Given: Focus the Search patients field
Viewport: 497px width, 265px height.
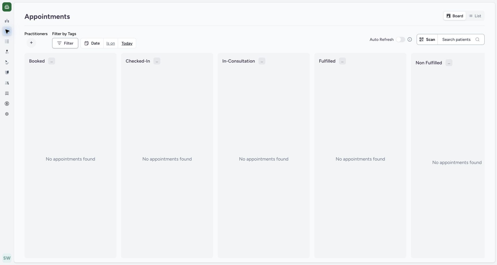Looking at the screenshot, I should click(x=461, y=39).
